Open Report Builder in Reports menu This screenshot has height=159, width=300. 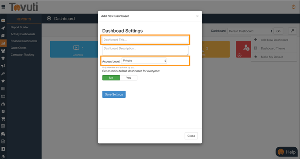(x=20, y=27)
